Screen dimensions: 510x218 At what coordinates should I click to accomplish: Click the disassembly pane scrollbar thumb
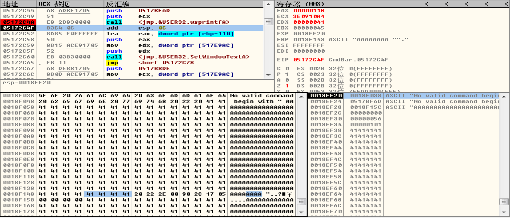268,22
